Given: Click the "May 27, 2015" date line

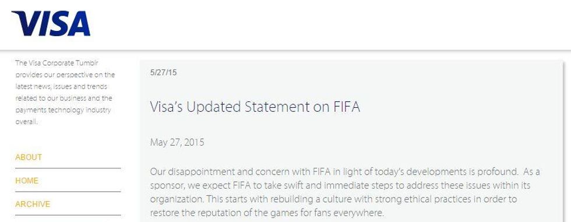Looking at the screenshot, I should (x=177, y=142).
